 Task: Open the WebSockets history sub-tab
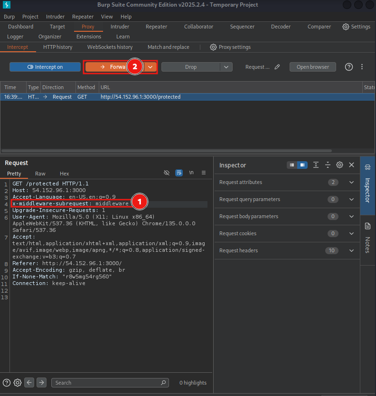(110, 47)
